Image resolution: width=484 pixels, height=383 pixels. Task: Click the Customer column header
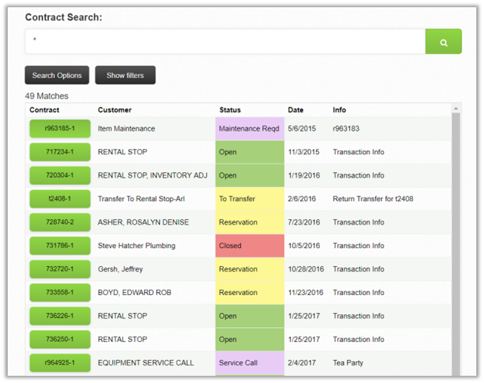(114, 110)
